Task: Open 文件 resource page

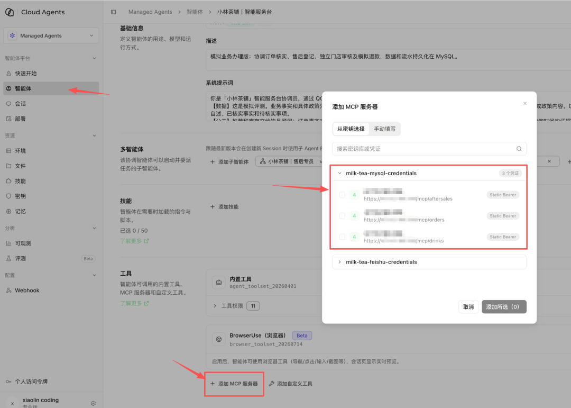Action: click(51, 166)
